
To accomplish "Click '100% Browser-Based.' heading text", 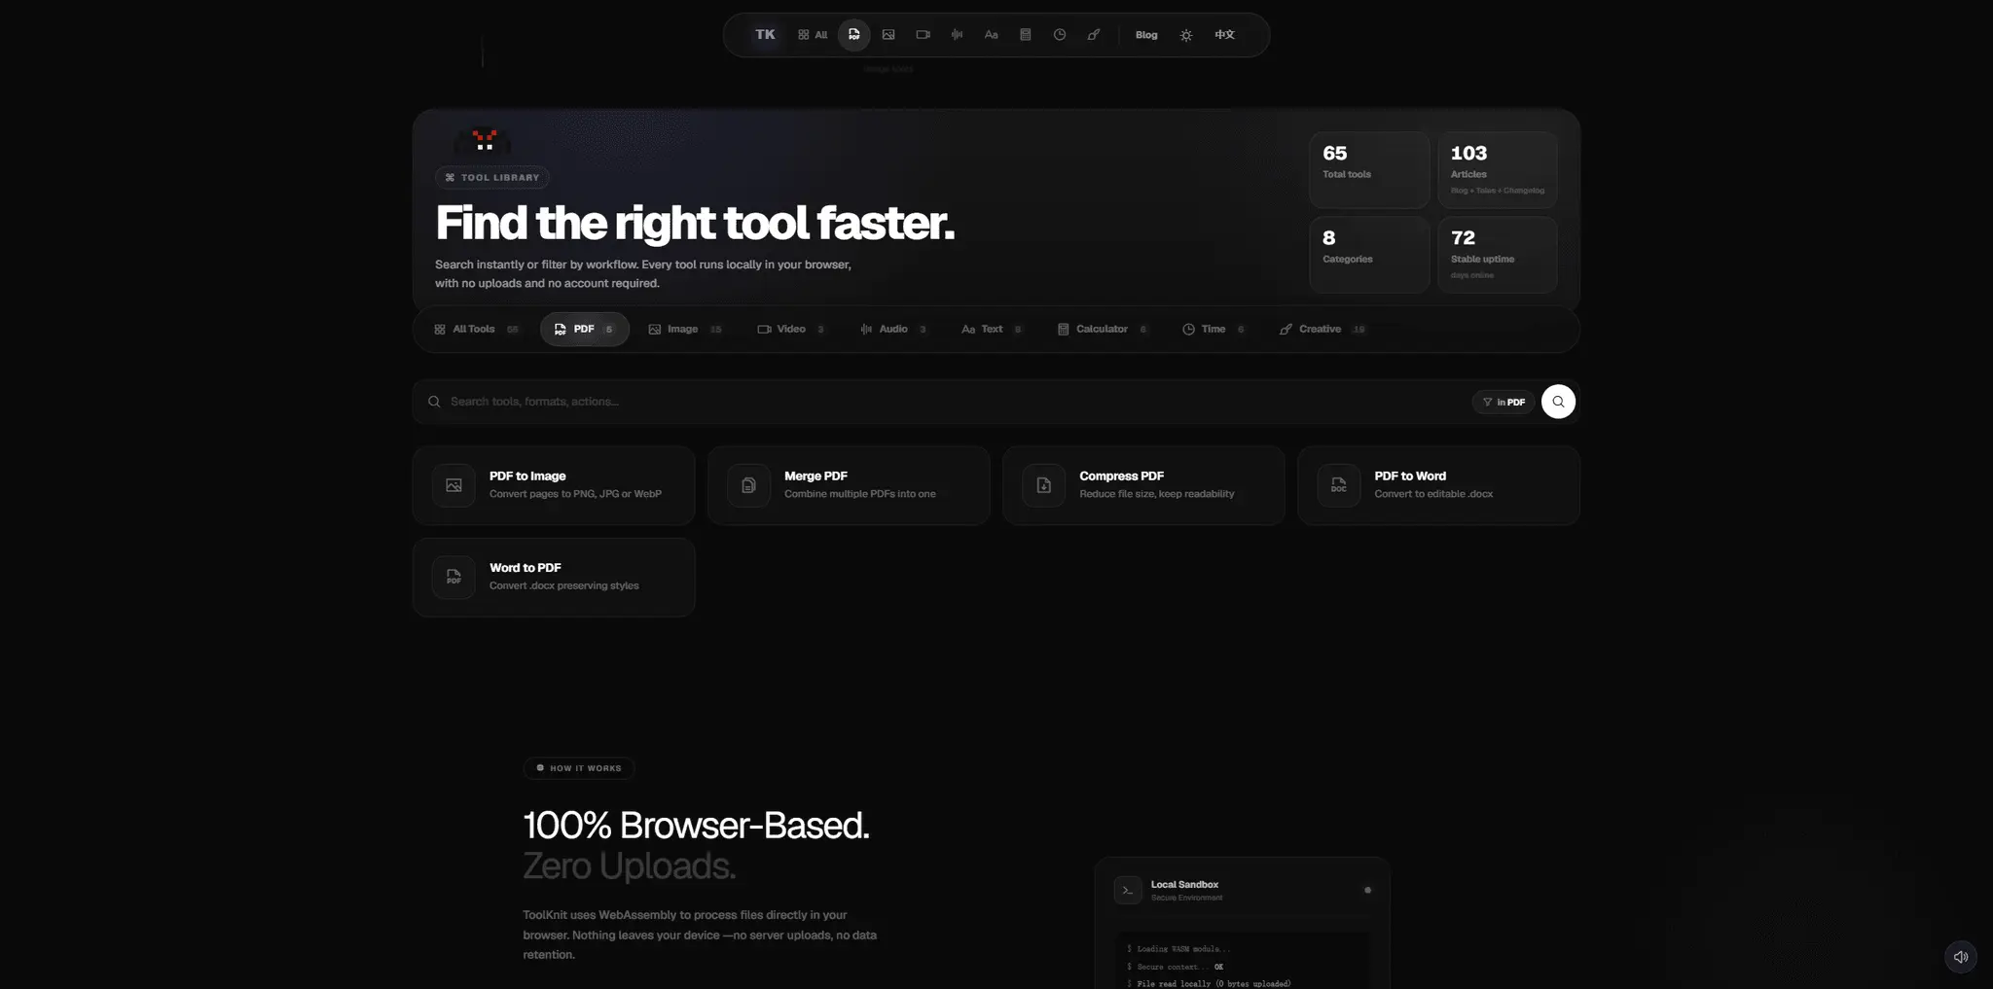I will [696, 825].
